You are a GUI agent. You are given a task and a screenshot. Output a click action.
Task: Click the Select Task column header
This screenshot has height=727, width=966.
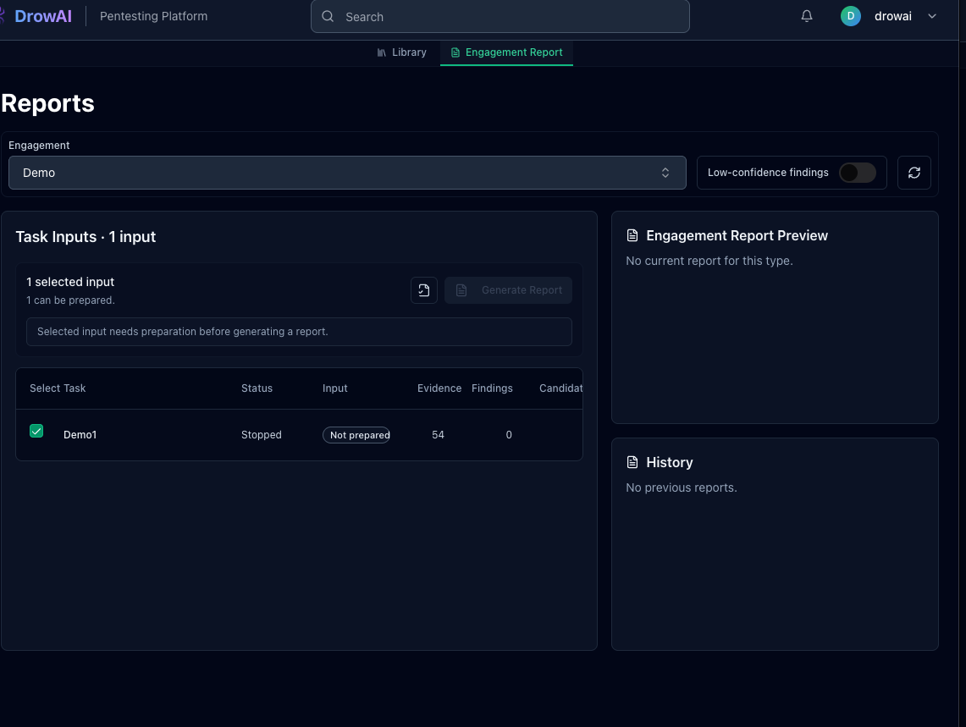coord(58,388)
